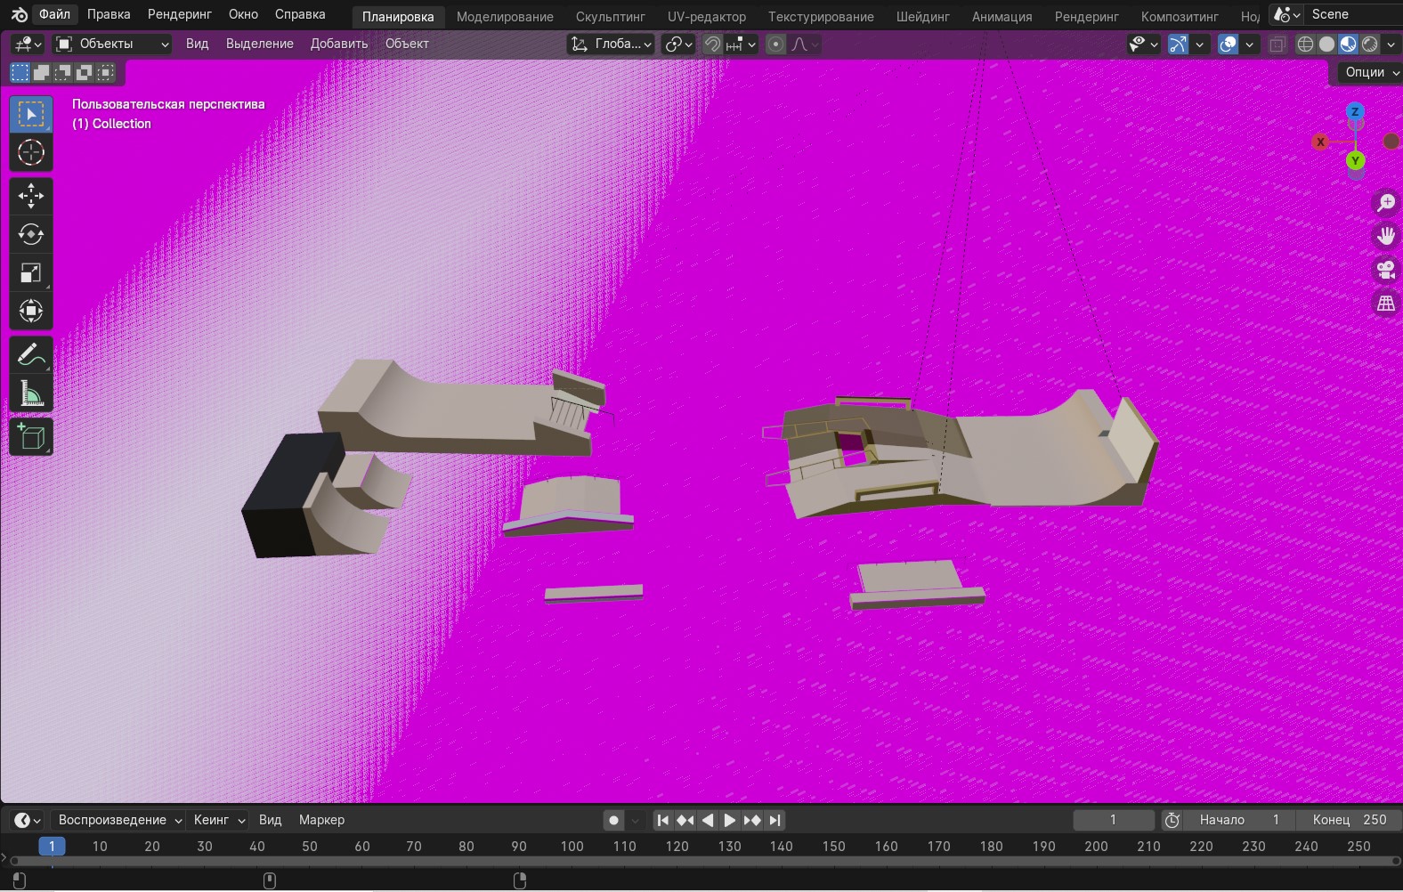Open the Blender logo application menu

click(x=19, y=14)
